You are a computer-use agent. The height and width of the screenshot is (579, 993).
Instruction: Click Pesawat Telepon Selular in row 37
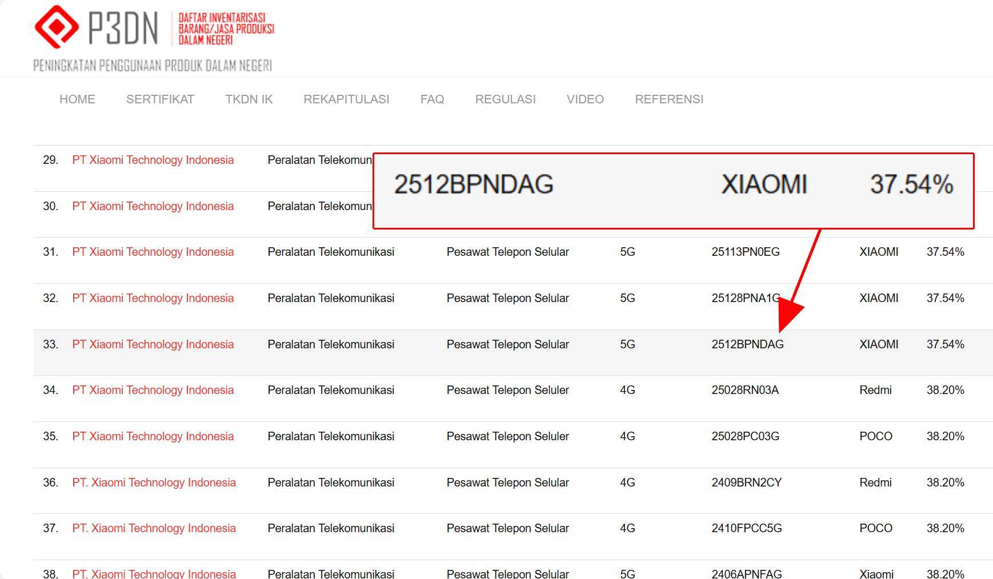(x=508, y=528)
